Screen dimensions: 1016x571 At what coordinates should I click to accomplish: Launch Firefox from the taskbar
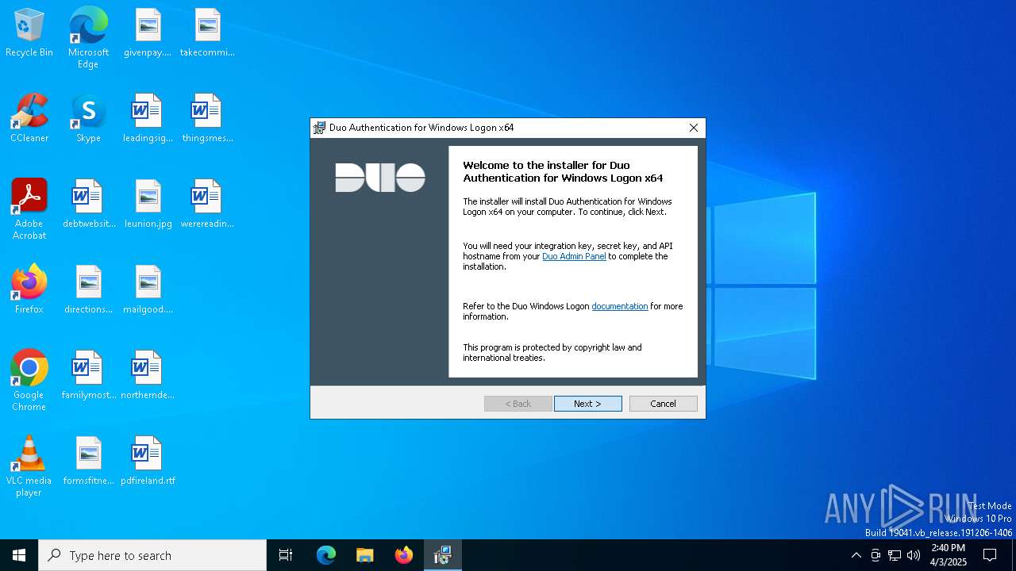[404, 555]
